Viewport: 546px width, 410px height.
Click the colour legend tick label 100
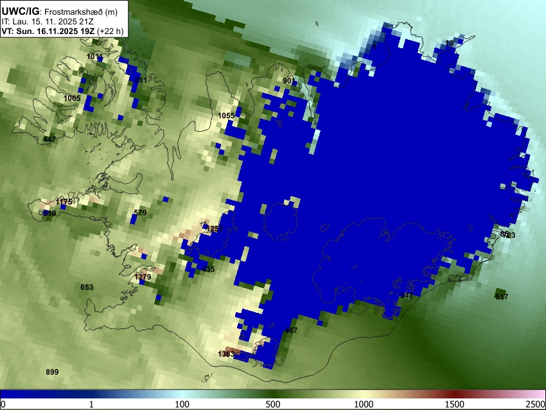182,404
